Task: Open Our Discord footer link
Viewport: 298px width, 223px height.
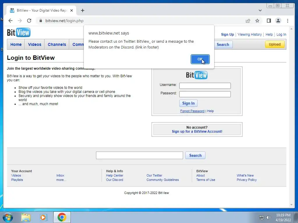Action: [x=115, y=180]
